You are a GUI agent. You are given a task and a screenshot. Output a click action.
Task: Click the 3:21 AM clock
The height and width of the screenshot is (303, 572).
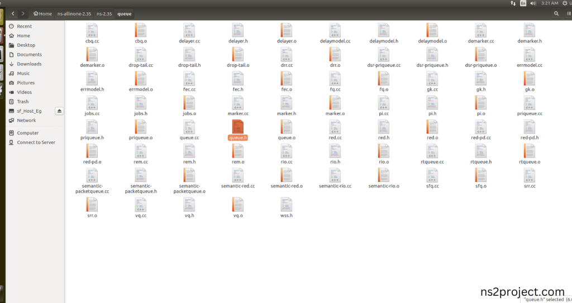pos(550,3)
